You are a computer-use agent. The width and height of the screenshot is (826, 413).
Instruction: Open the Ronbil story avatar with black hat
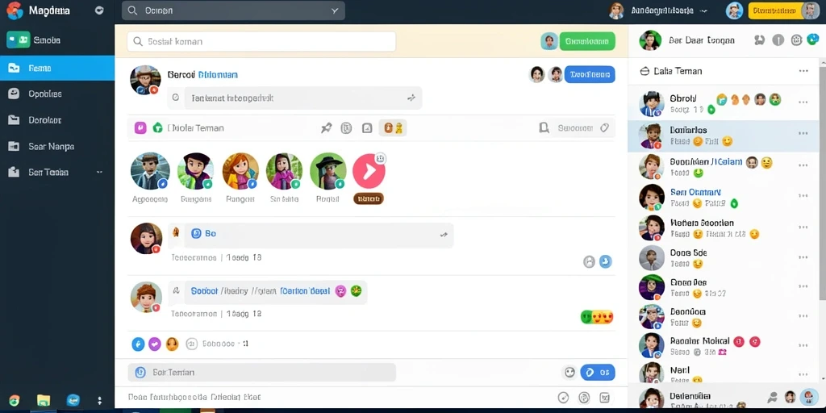(328, 171)
